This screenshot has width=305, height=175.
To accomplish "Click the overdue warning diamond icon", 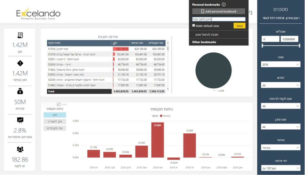I will pyautogui.click(x=20, y=63).
